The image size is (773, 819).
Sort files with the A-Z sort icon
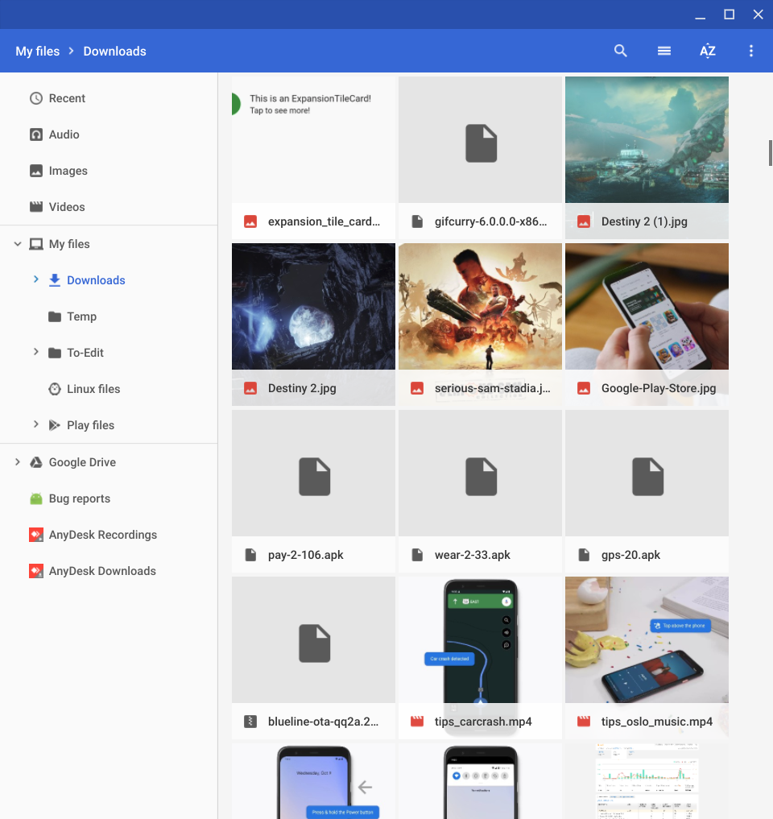click(x=707, y=50)
